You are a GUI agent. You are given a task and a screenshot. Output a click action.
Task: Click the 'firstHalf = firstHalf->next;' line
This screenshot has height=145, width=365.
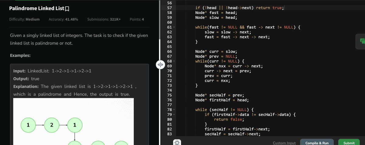[x=237, y=129]
